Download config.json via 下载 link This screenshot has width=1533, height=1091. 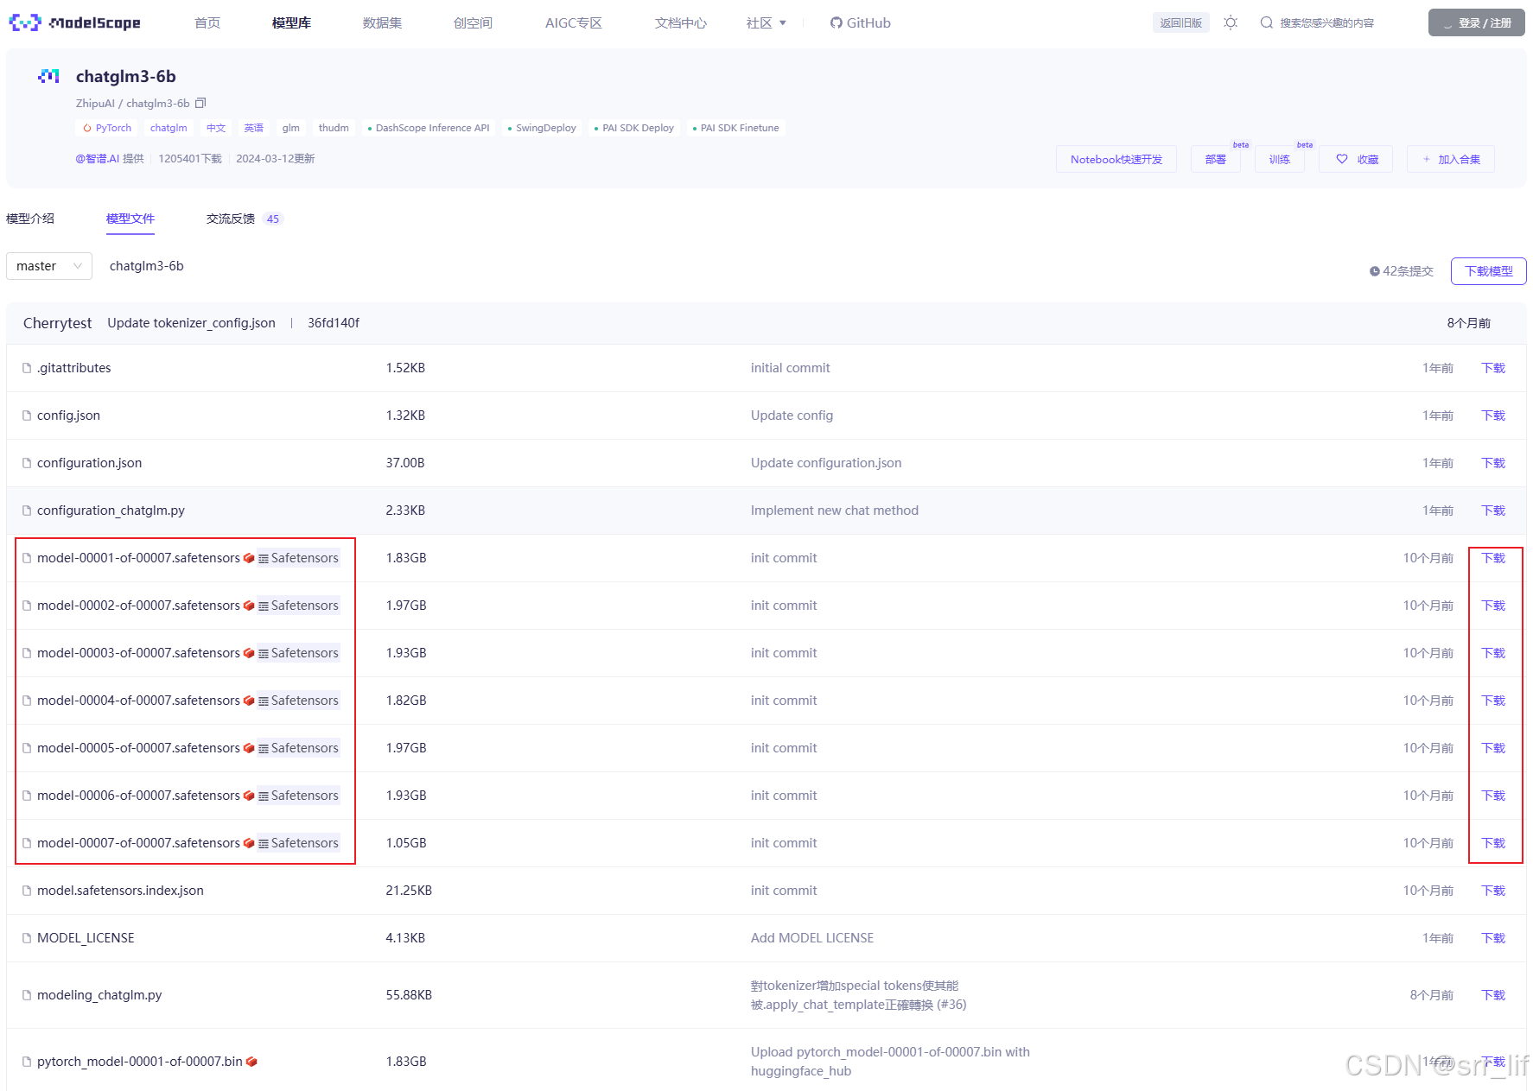coord(1493,415)
